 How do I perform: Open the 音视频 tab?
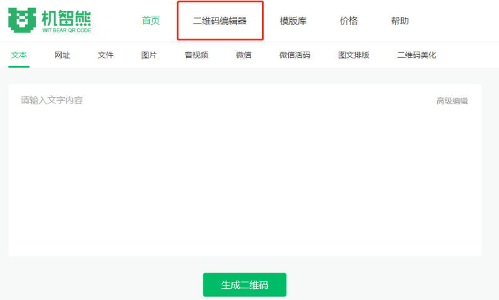(x=196, y=55)
